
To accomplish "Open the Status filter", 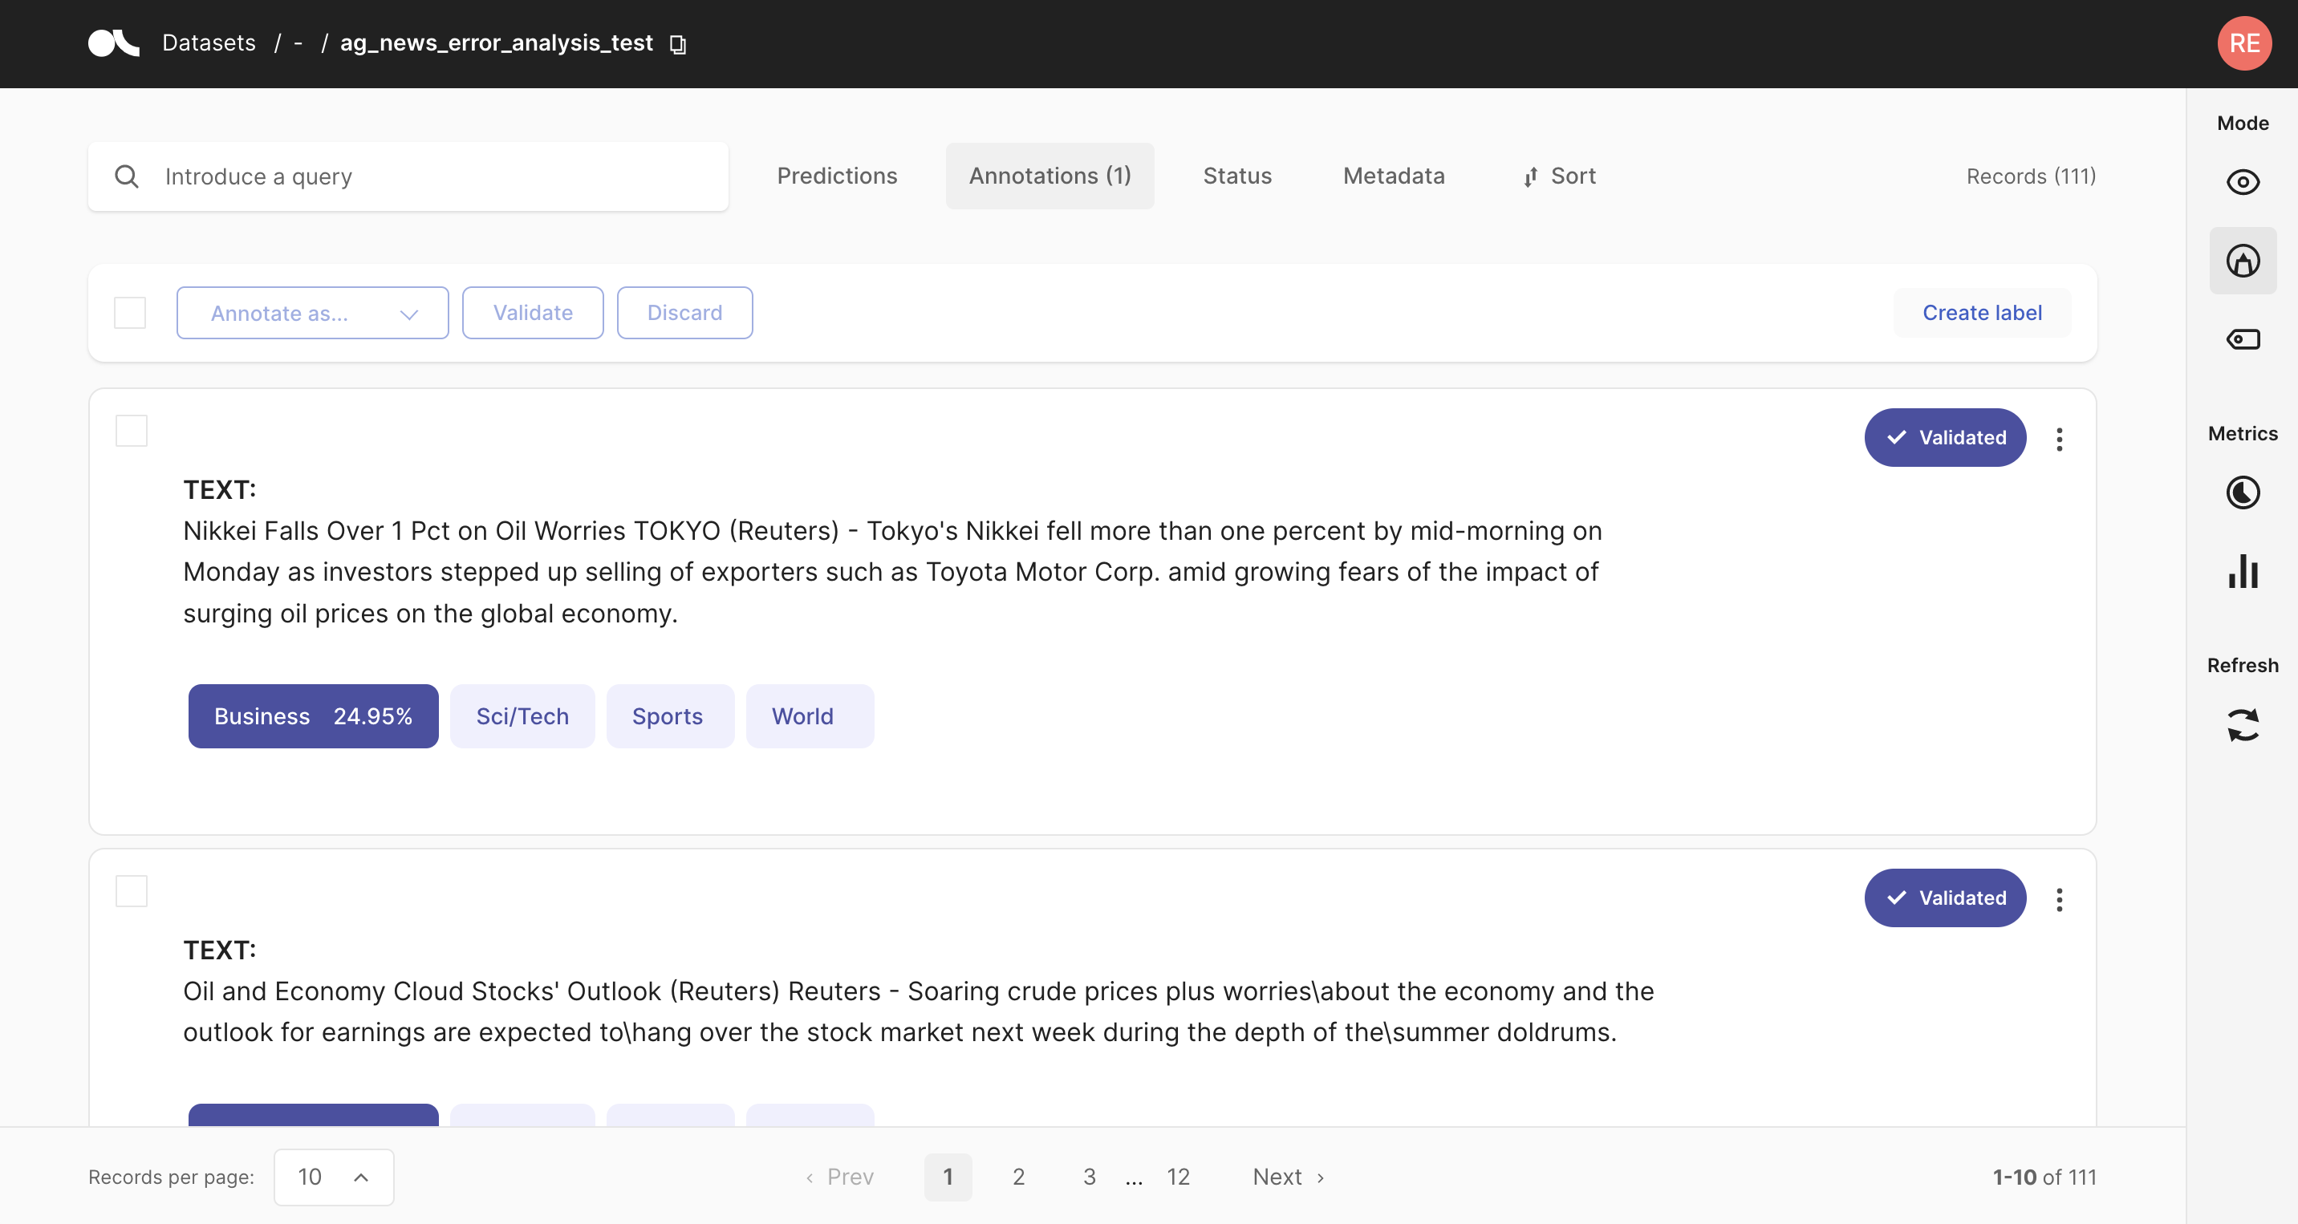I will click(x=1237, y=176).
